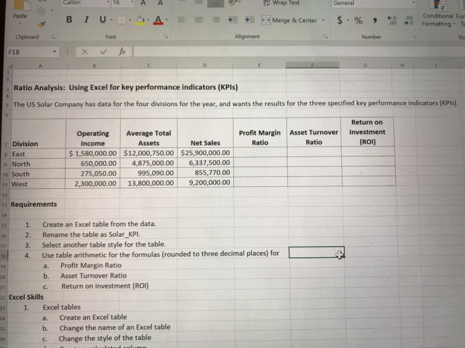Center text horizontally
Image resolution: width=465 pixels, height=348 pixels.
point(199,20)
